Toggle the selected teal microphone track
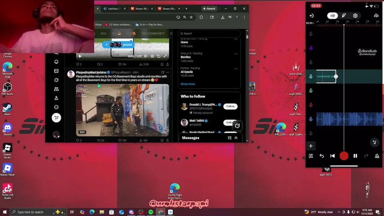The width and height of the screenshot is (384, 216). [x=311, y=76]
